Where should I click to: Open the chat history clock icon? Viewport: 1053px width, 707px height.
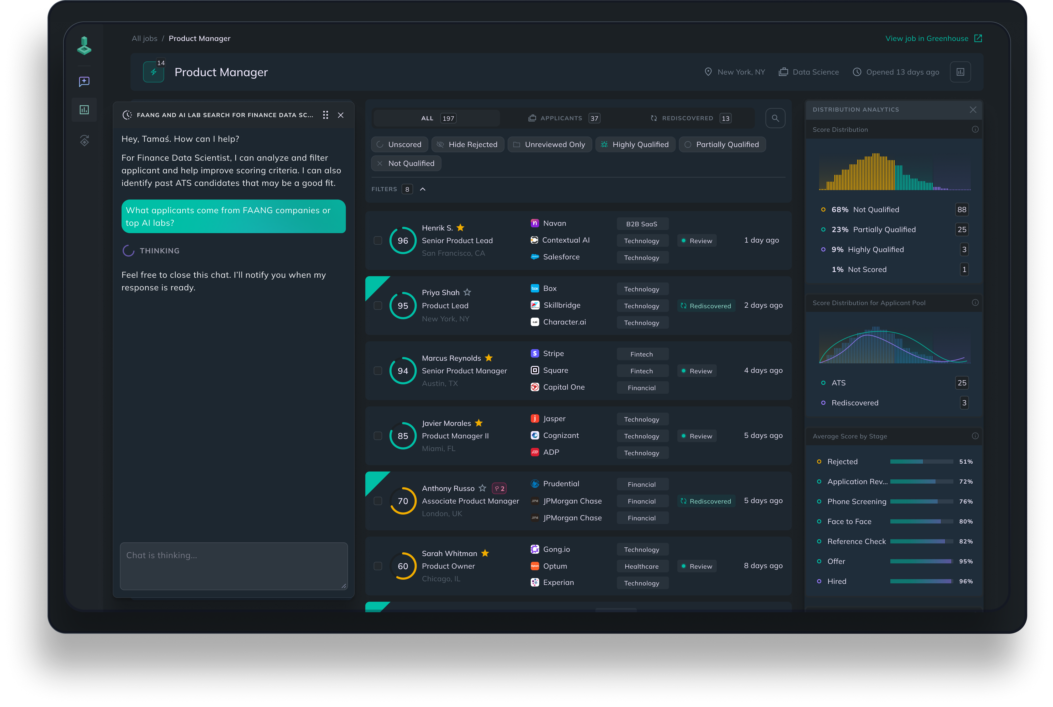click(127, 115)
